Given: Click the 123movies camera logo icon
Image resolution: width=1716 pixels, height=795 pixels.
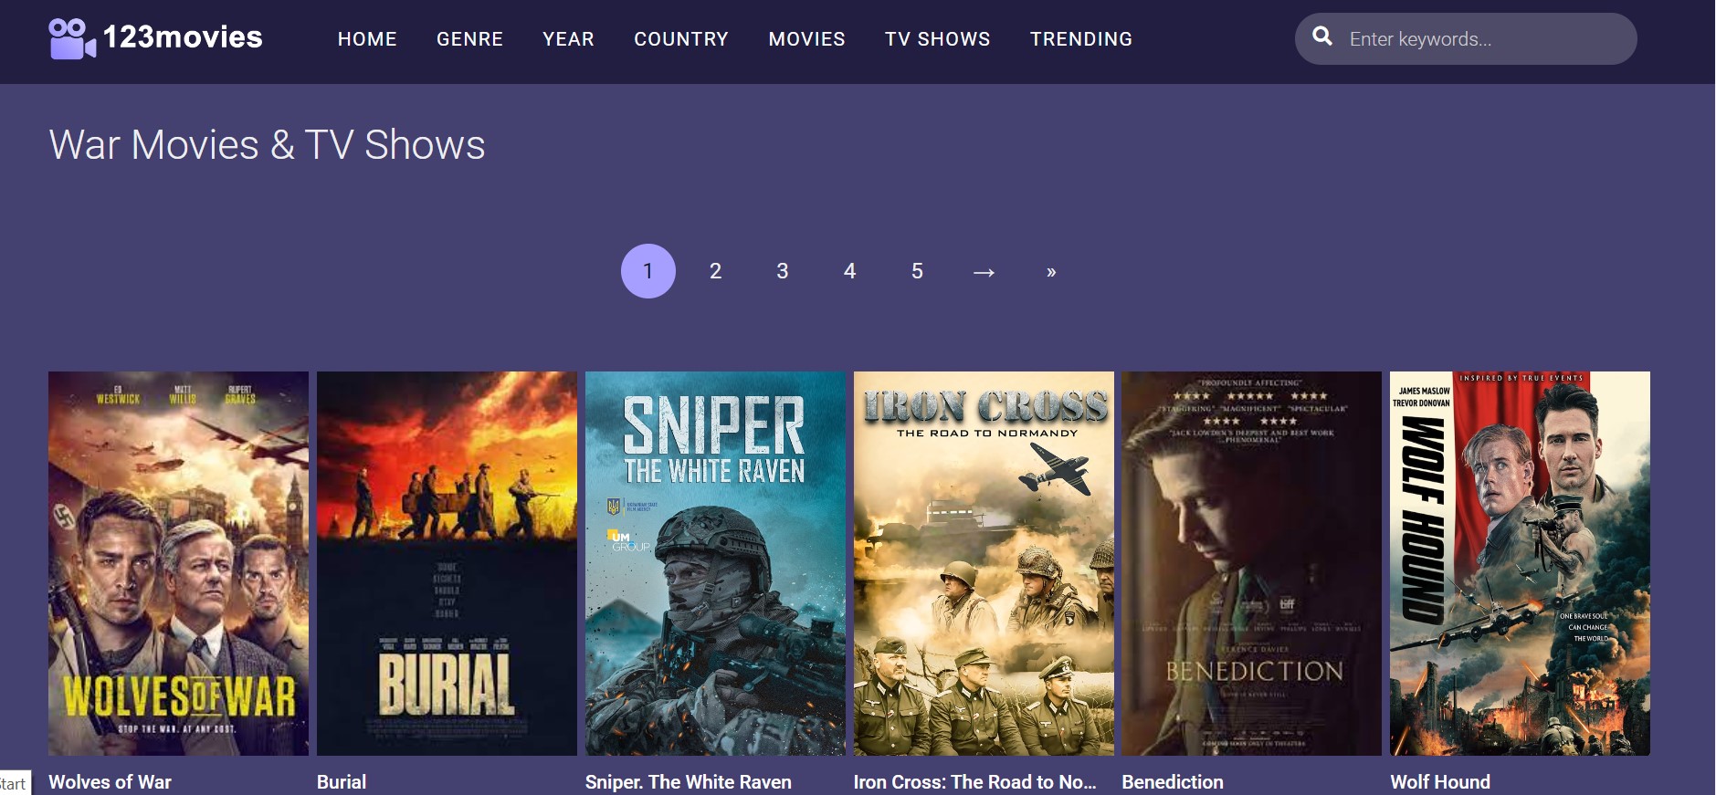Looking at the screenshot, I should [x=72, y=38].
